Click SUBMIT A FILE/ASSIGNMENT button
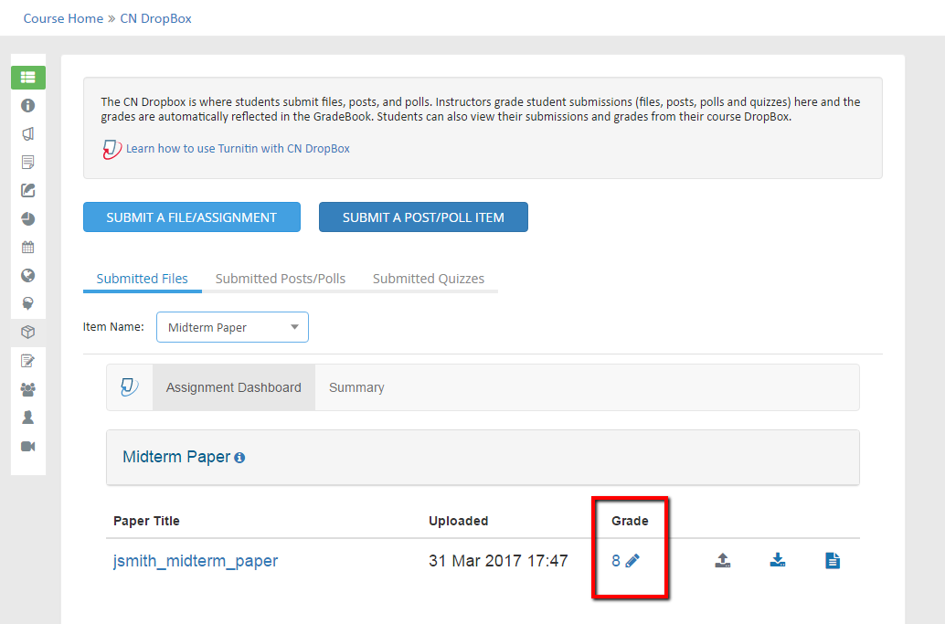The width and height of the screenshot is (945, 624). point(192,217)
